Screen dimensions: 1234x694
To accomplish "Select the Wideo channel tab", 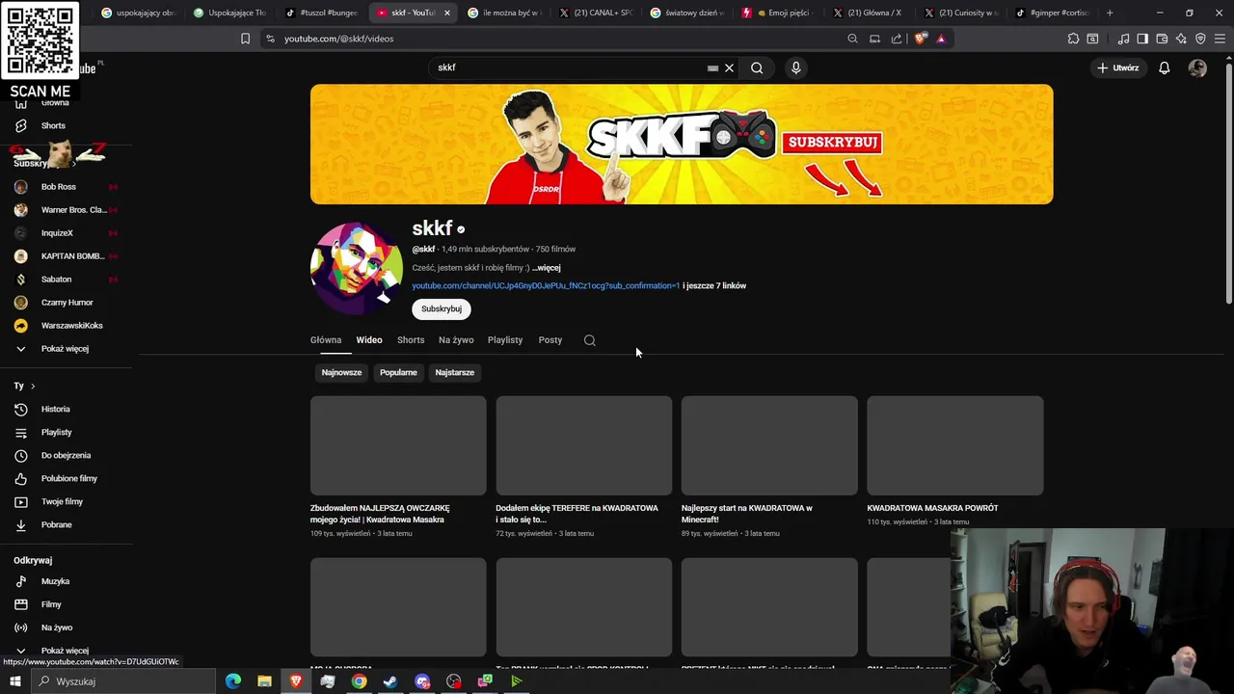I will [369, 340].
